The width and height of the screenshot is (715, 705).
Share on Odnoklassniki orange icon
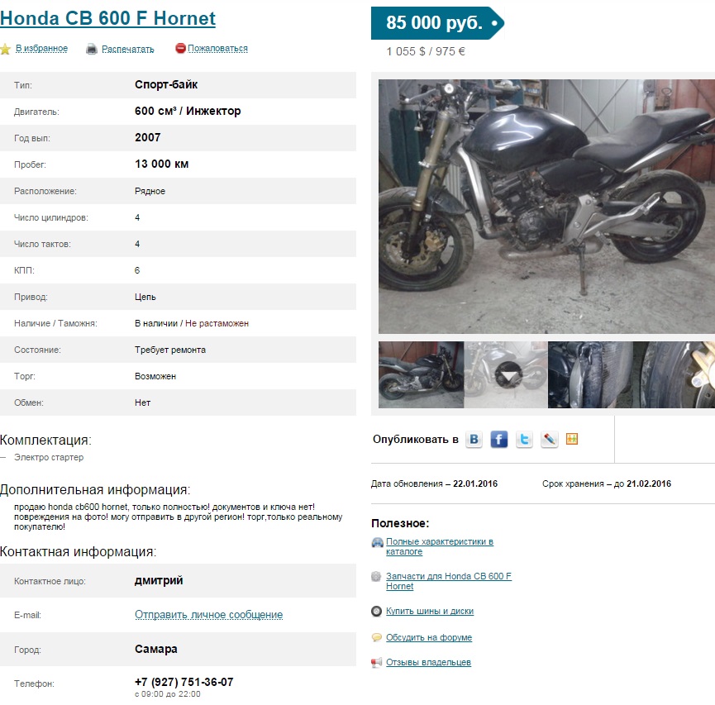pyautogui.click(x=572, y=439)
